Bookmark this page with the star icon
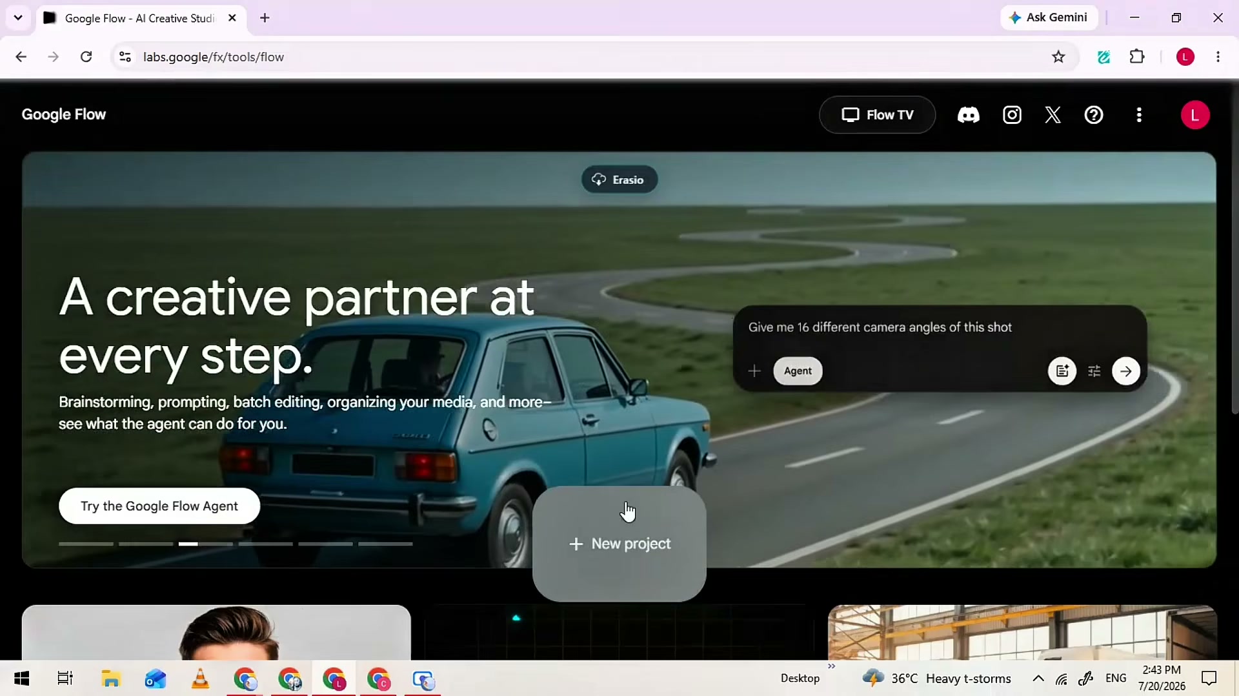 pyautogui.click(x=1058, y=57)
